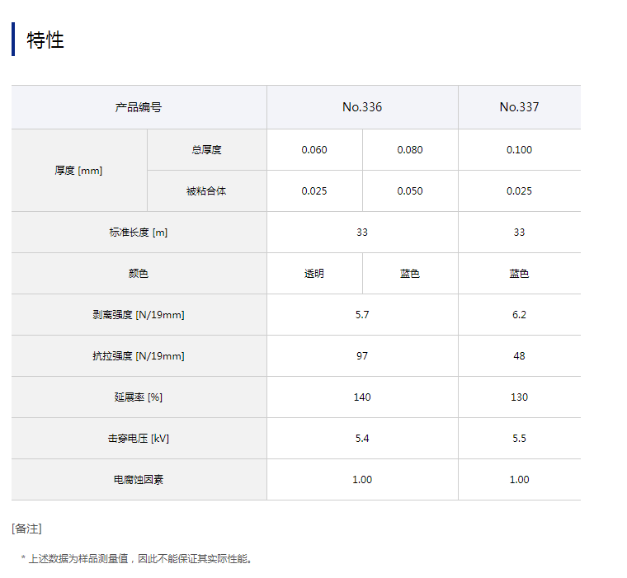This screenshot has height=578, width=627.
Task: Click the 0.100 thickness value for No.337
Action: coord(519,150)
